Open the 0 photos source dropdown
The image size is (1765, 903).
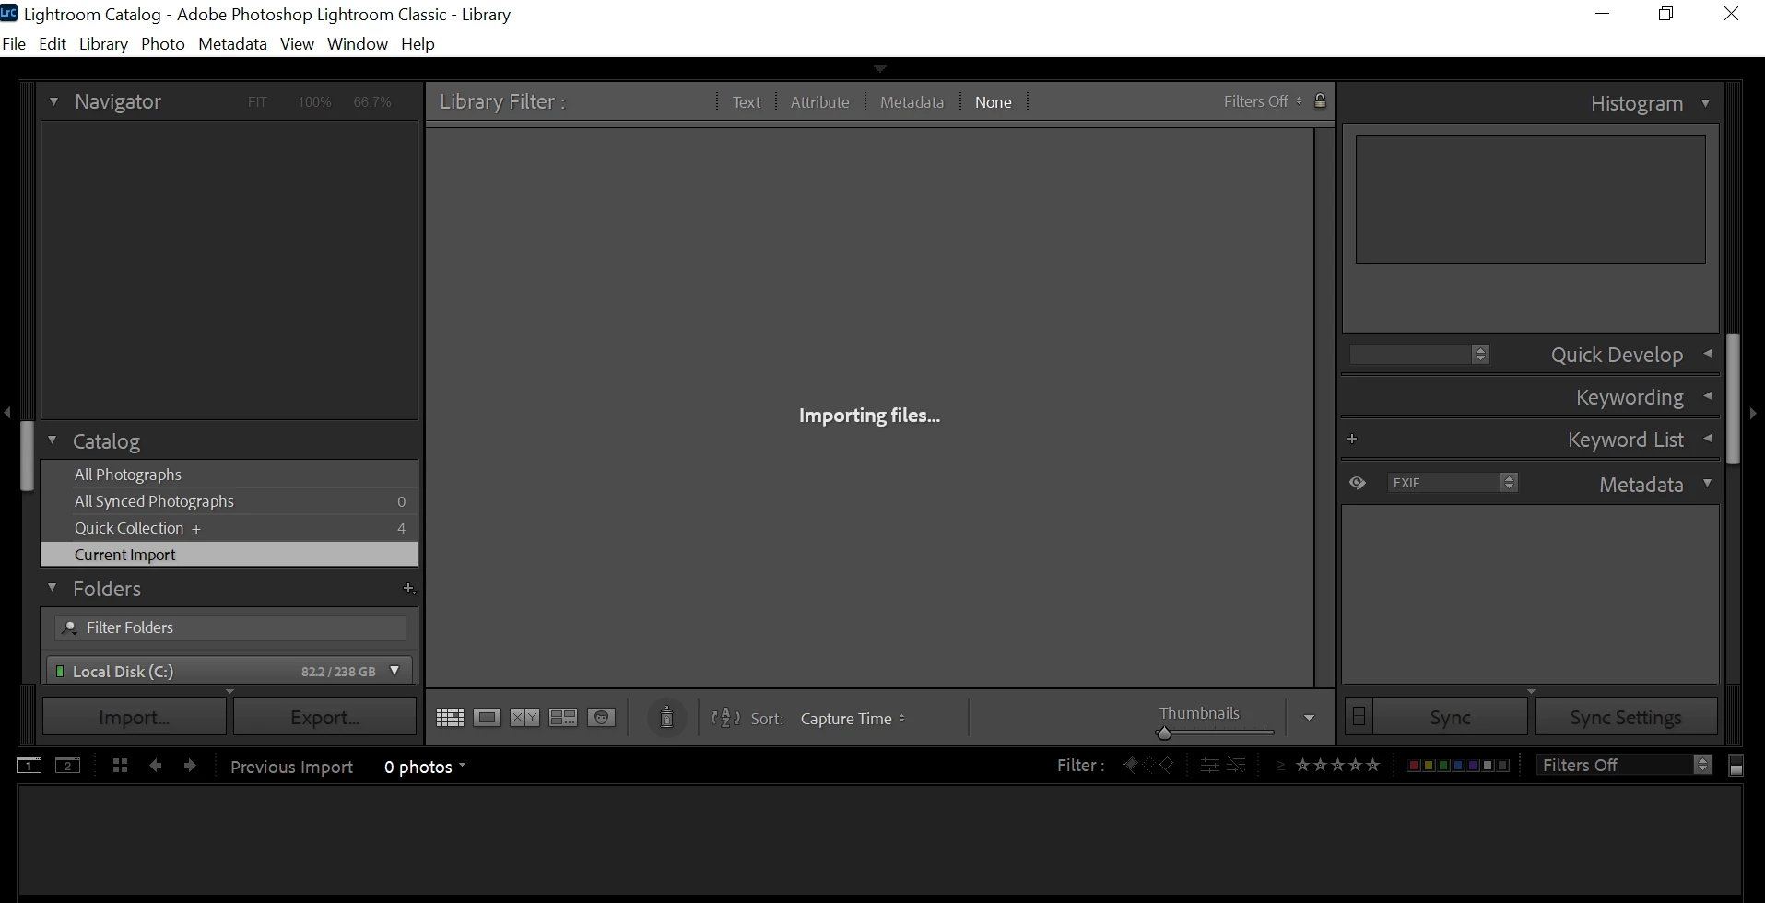pos(425,767)
